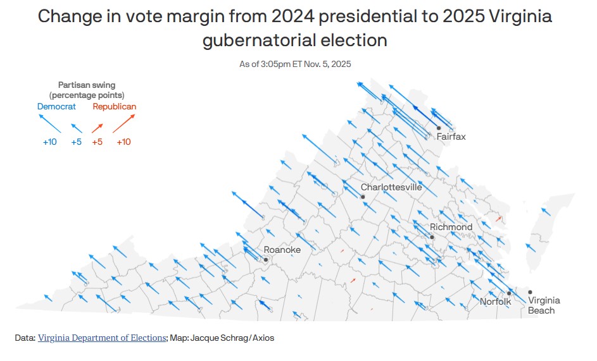The width and height of the screenshot is (597, 361).
Task: Click the Fairfax text label
Action: pyautogui.click(x=451, y=137)
